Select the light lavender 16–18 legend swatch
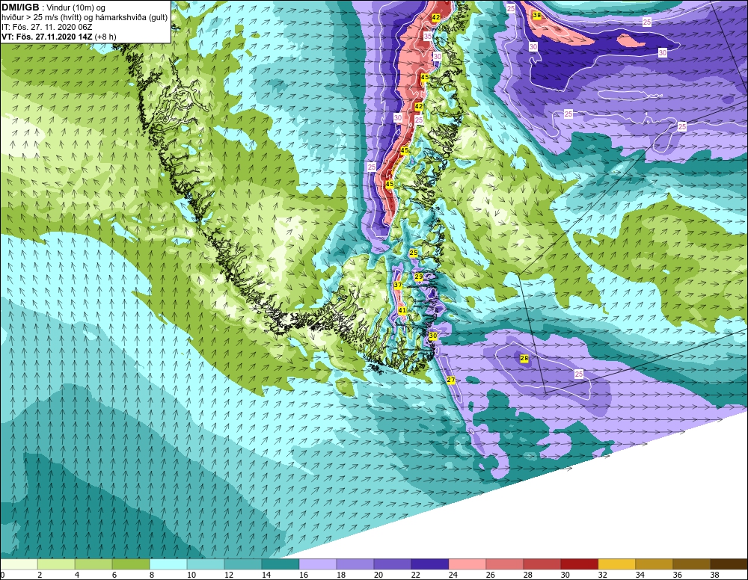748x580 pixels. [318, 564]
